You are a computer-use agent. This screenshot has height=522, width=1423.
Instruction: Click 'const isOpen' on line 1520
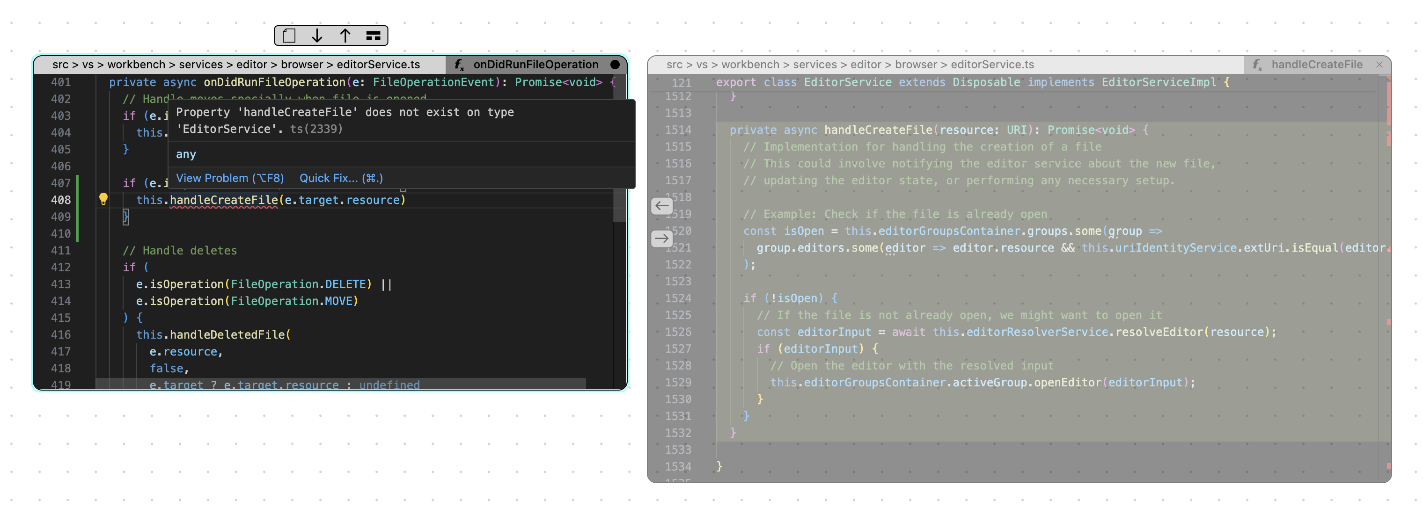click(783, 231)
